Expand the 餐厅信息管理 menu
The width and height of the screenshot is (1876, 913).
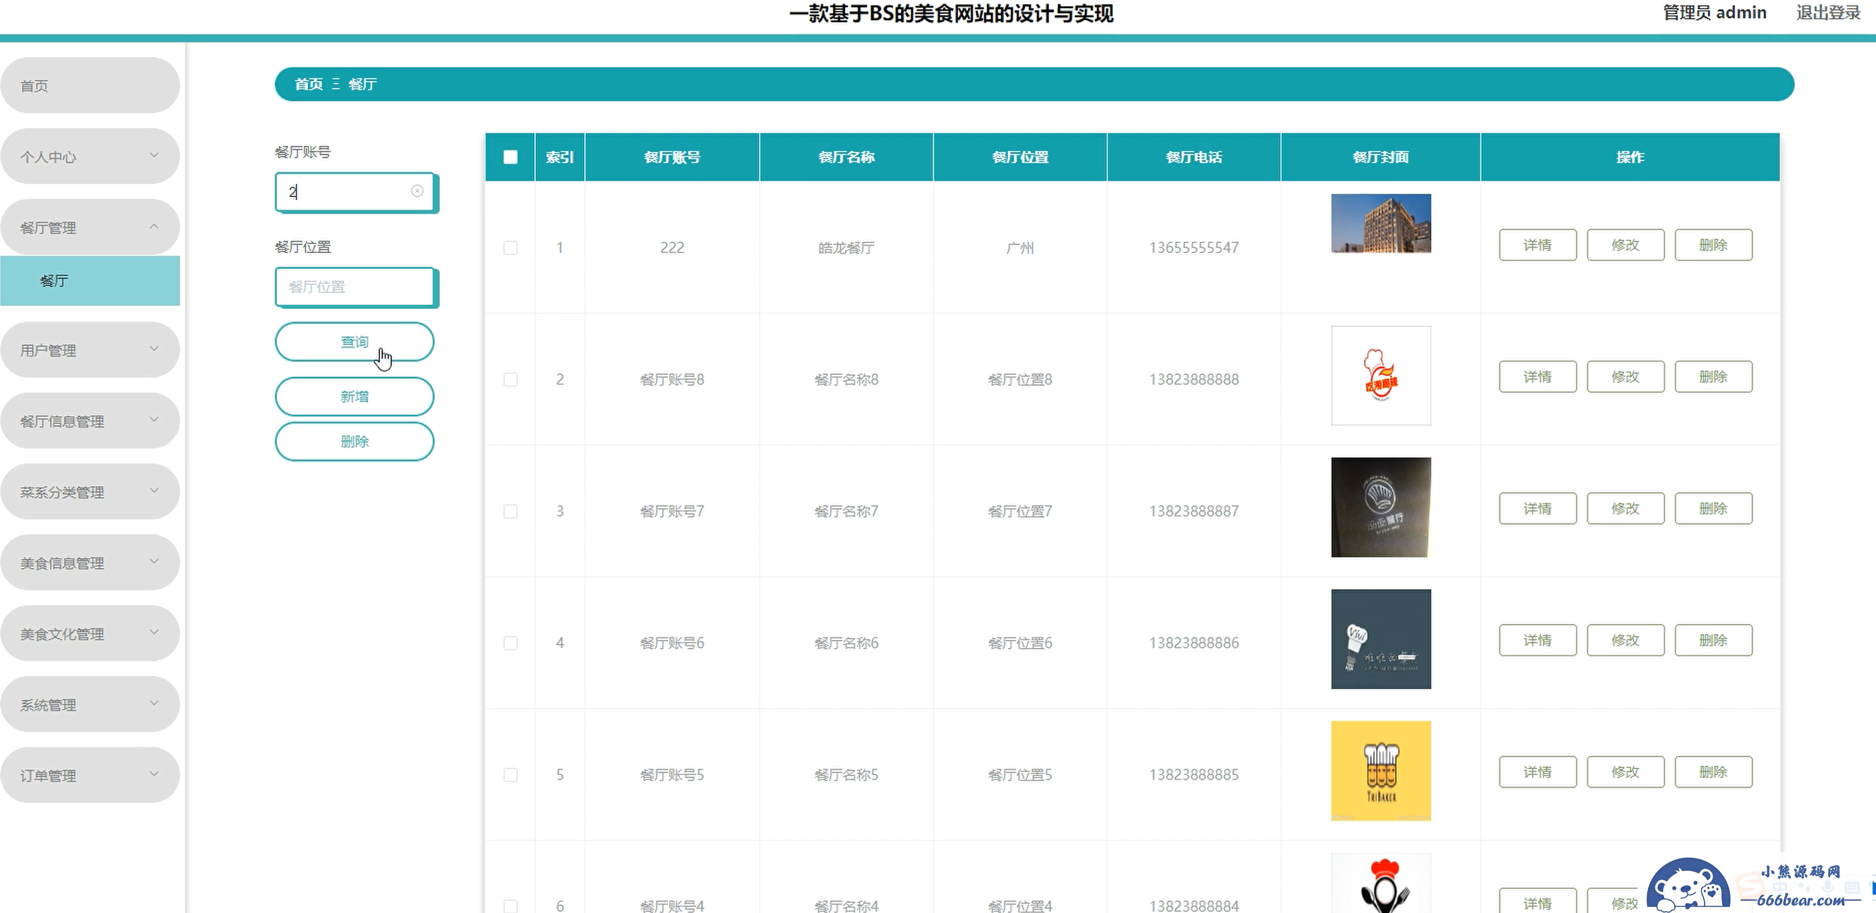point(89,420)
